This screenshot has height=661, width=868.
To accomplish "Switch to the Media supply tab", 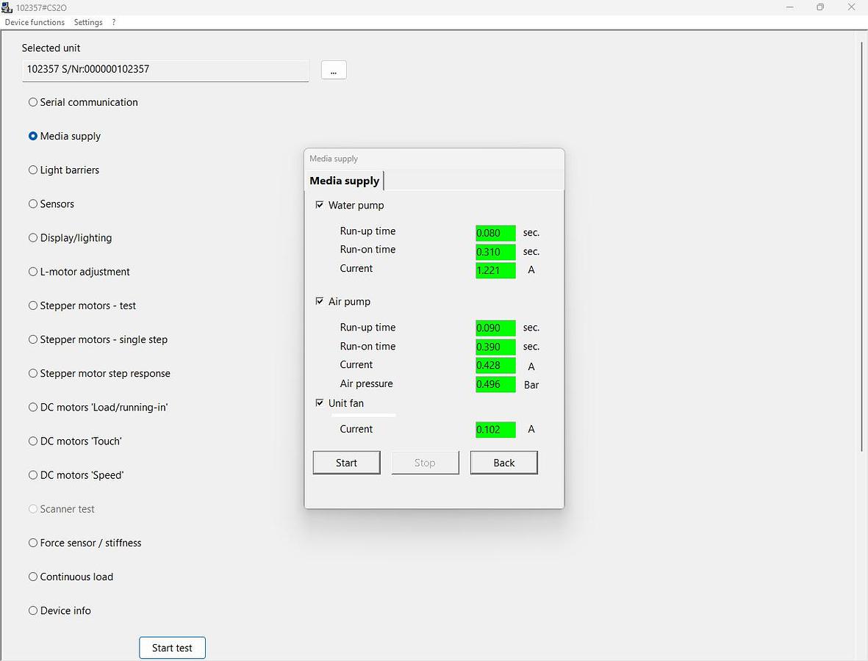I will (344, 181).
